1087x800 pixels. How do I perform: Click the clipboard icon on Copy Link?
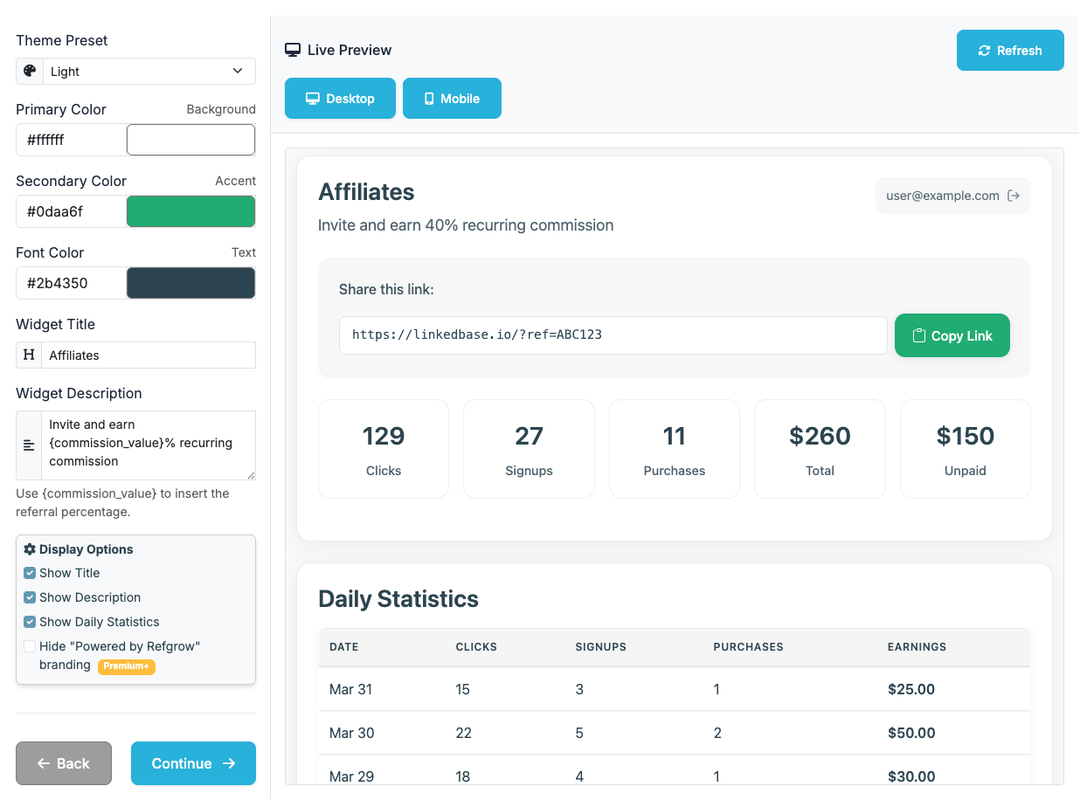[x=919, y=334]
